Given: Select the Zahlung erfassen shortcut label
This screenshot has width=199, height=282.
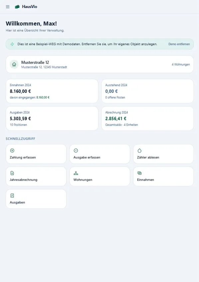Looking at the screenshot, I should 23,157.
